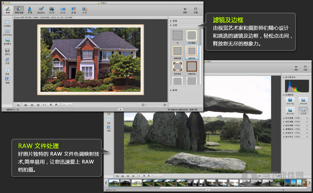The height and width of the screenshot is (193, 313).
Task: Select the 文字 text tool icon
Action: (x=84, y=9)
